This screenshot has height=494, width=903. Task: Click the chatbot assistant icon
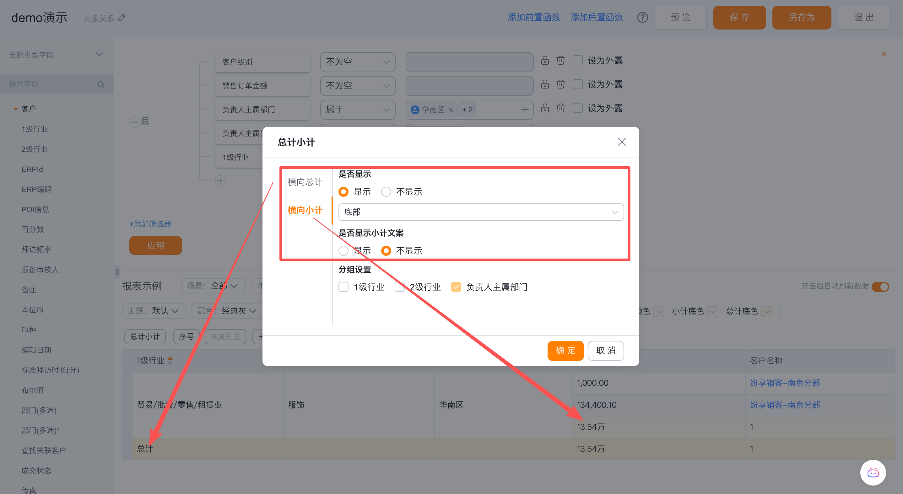873,473
